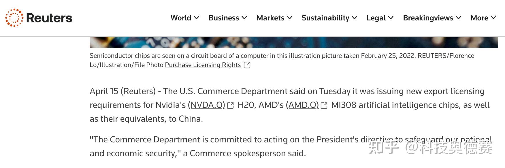Click external link icon after NVDA.O
The height and width of the screenshot is (168, 505).
(230, 106)
